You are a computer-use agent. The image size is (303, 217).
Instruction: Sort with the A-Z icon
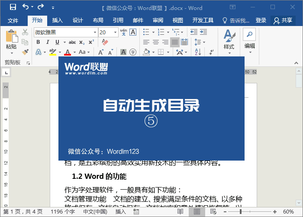tap(198, 52)
